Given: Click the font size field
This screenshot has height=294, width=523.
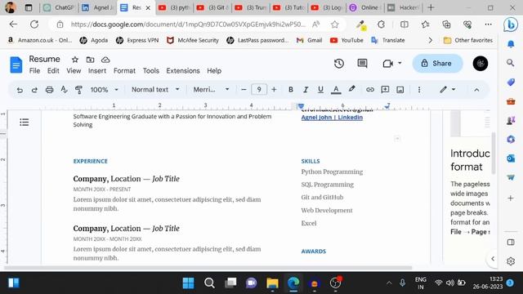Looking at the screenshot, I should pyautogui.click(x=259, y=89).
